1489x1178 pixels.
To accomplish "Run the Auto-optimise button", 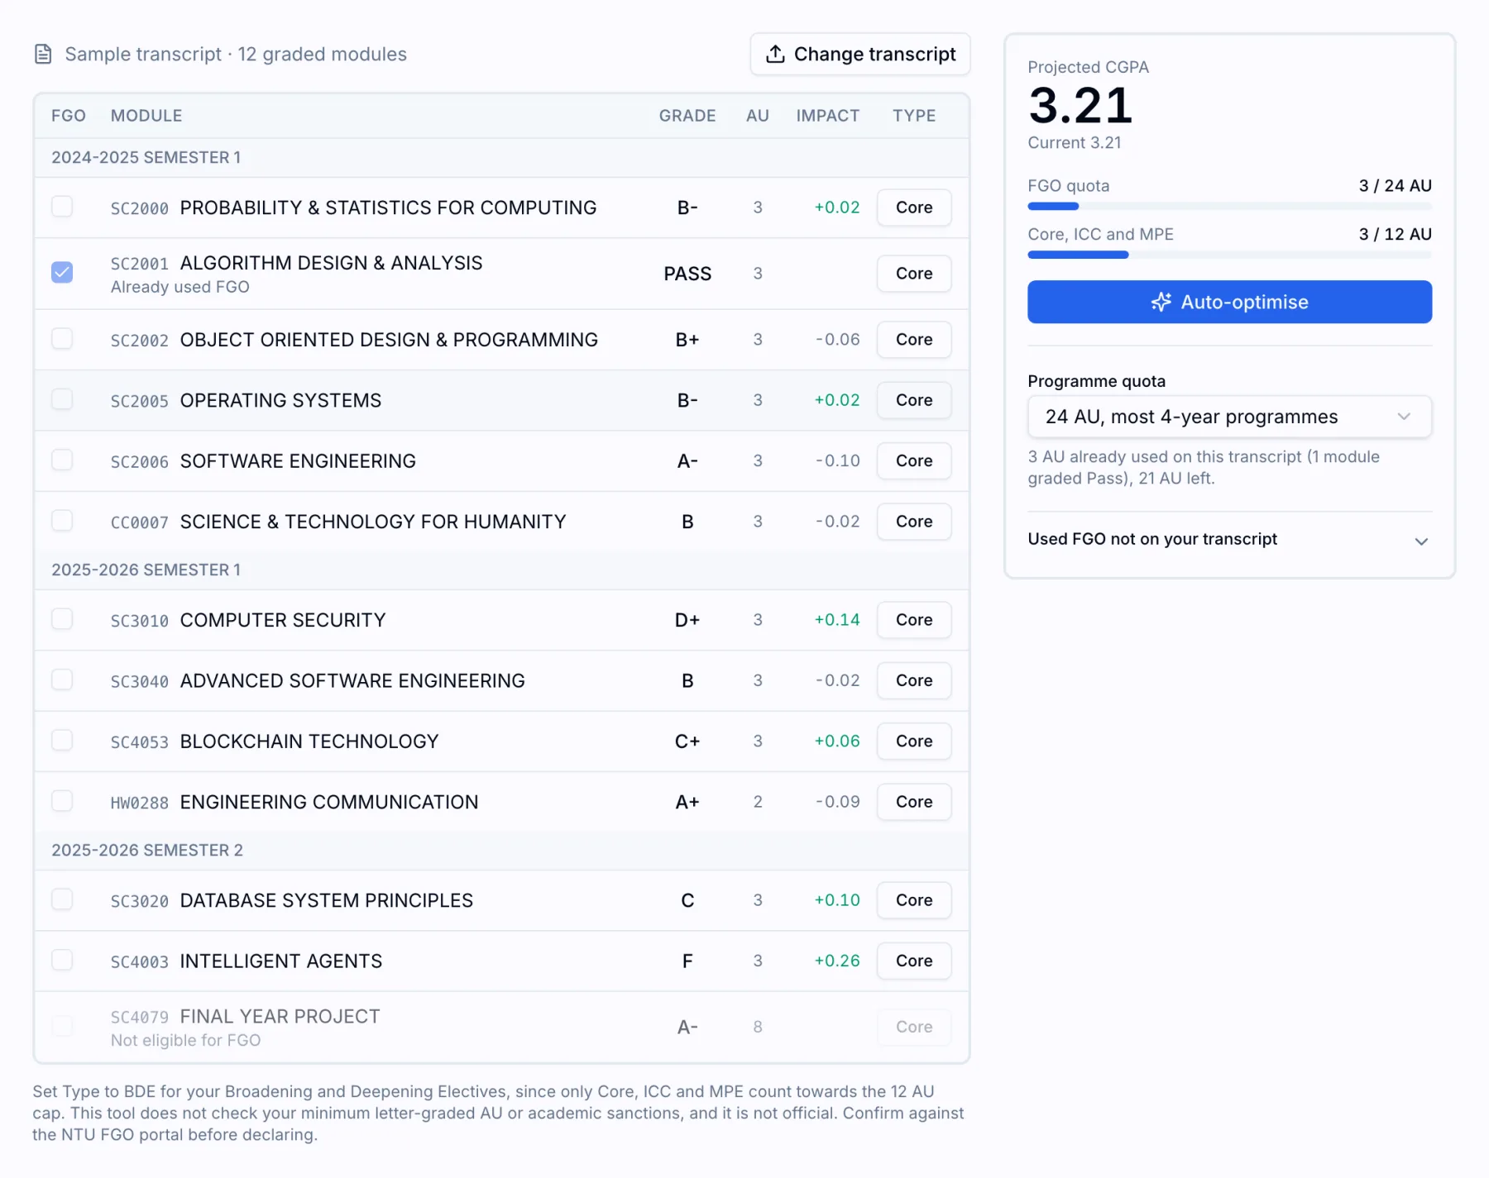I will pos(1229,302).
